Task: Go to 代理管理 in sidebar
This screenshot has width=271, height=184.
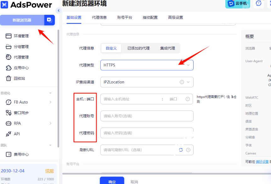Action: pos(21,57)
